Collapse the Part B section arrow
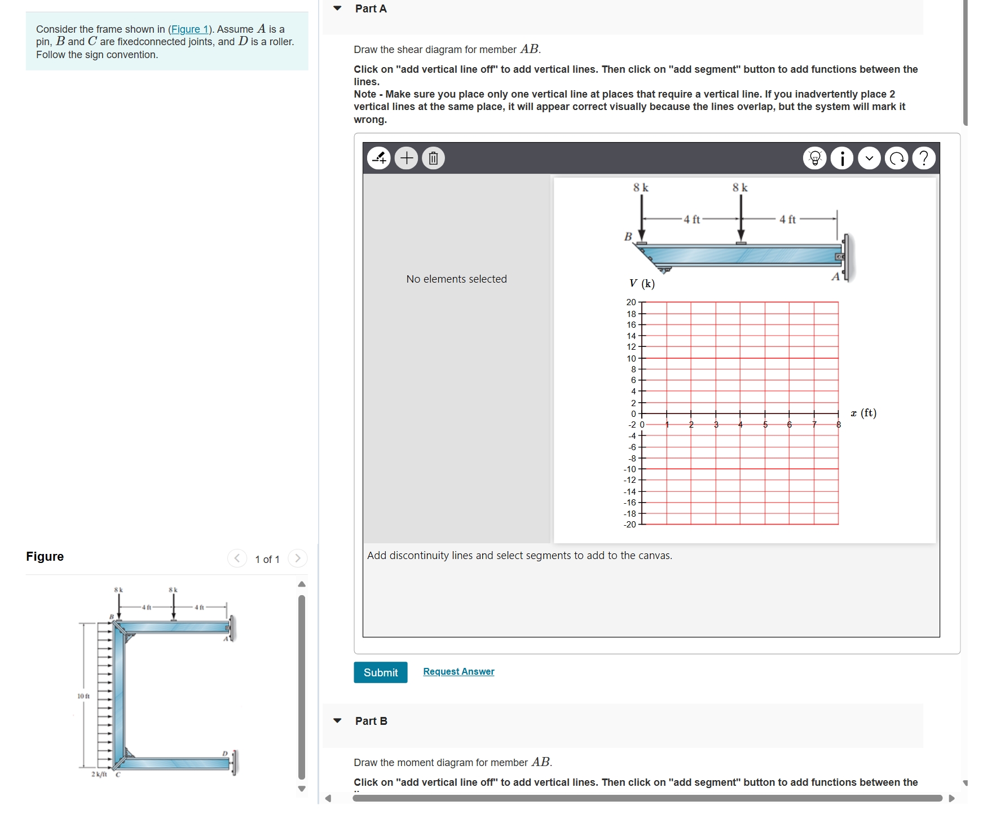This screenshot has width=983, height=814. tap(337, 721)
